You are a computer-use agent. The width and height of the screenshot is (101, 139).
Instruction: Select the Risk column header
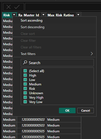tap(7, 15)
